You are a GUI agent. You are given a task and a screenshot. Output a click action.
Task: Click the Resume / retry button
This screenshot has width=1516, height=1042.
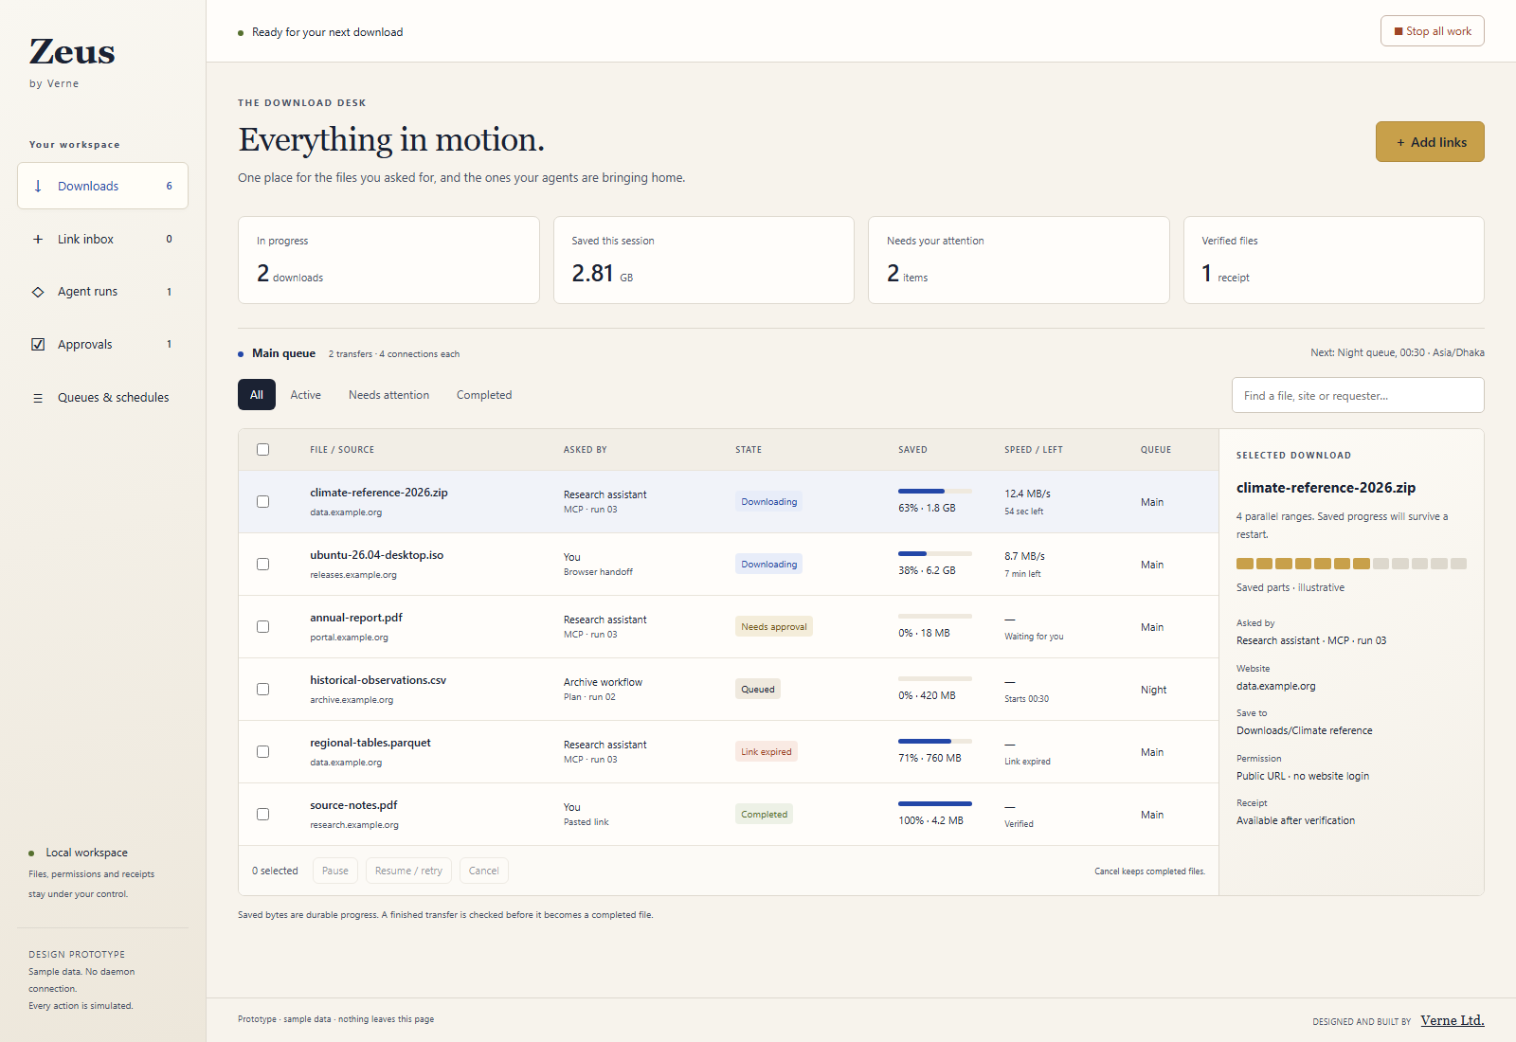(x=408, y=871)
